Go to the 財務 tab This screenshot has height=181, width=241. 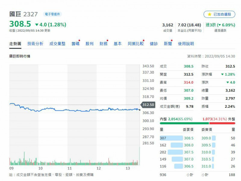pos(104,44)
